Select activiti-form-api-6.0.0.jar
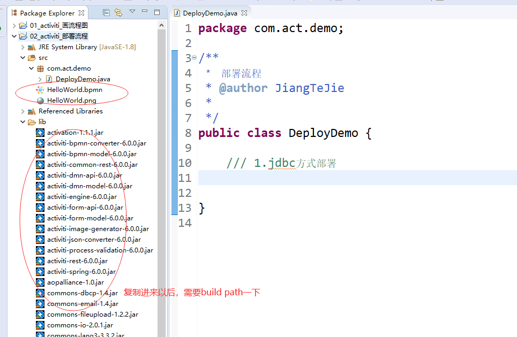Image resolution: width=517 pixels, height=337 pixels. click(85, 208)
